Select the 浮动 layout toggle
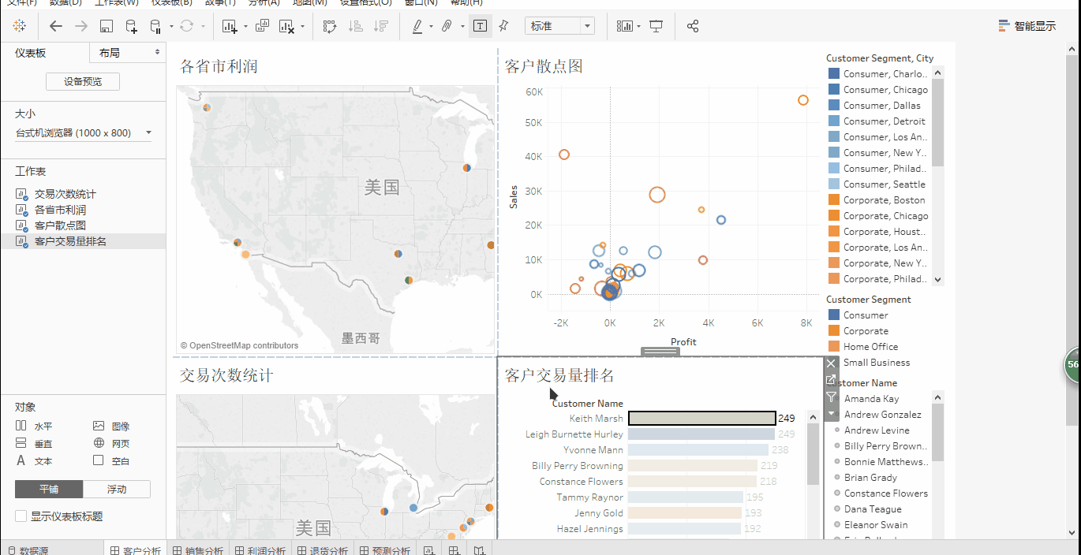Screen dimensions: 1081x555 click(x=117, y=490)
